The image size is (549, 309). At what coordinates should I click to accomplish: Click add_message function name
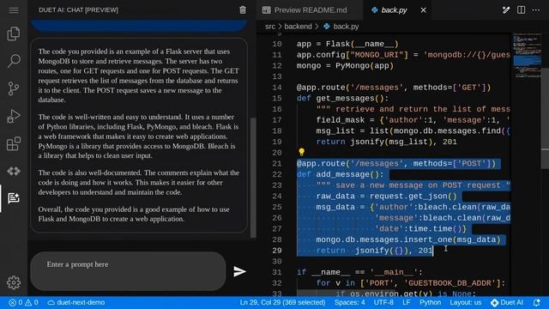[343, 174]
